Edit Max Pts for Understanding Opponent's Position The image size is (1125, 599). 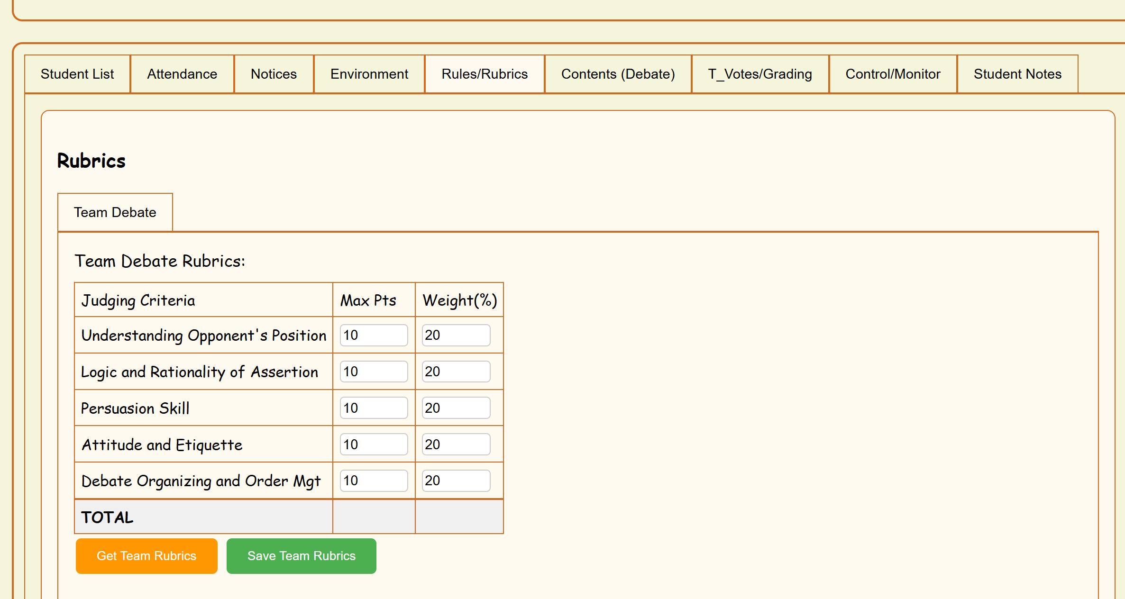click(374, 335)
